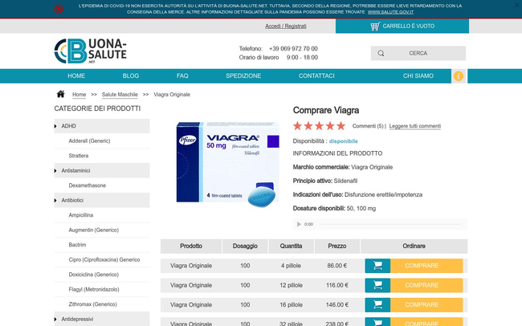Click the Prezzo column header

pos(337,246)
